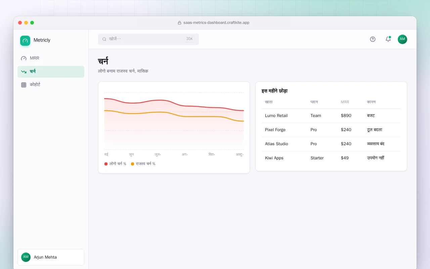The height and width of the screenshot is (269, 430).
Task: Click the orange राजस्व चर्न % legend swatch
Action: coord(132,164)
